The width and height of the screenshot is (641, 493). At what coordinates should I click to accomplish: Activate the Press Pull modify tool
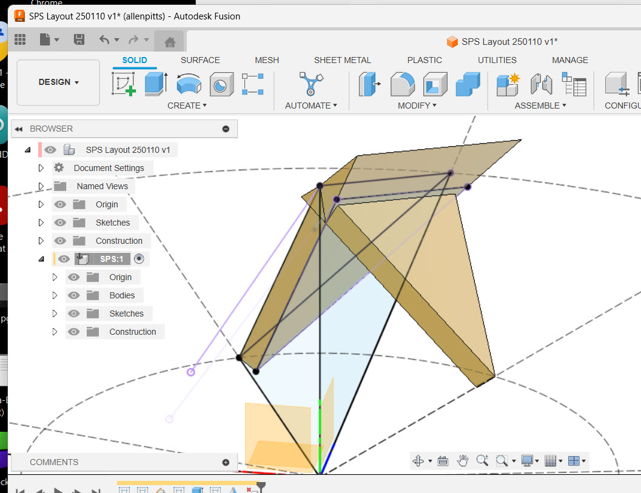coord(369,85)
